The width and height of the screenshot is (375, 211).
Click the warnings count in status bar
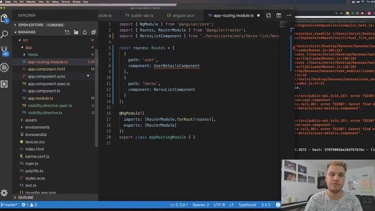pos(33,205)
